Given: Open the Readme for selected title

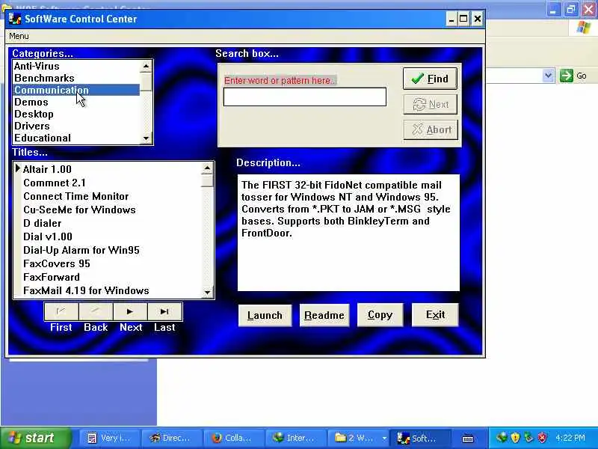Looking at the screenshot, I should (324, 315).
